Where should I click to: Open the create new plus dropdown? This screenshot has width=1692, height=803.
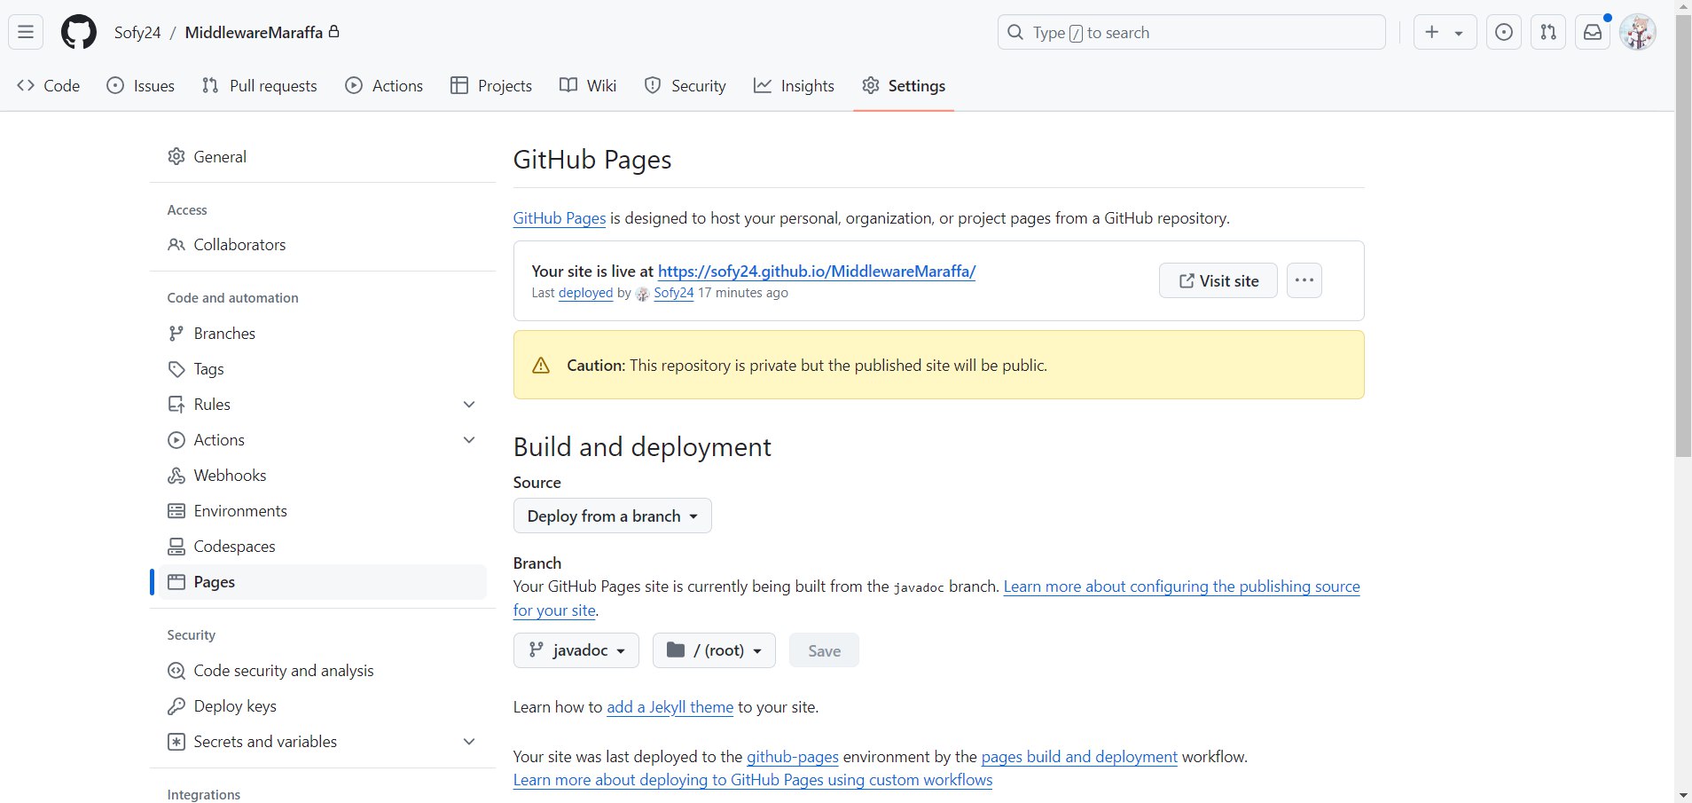tap(1444, 33)
